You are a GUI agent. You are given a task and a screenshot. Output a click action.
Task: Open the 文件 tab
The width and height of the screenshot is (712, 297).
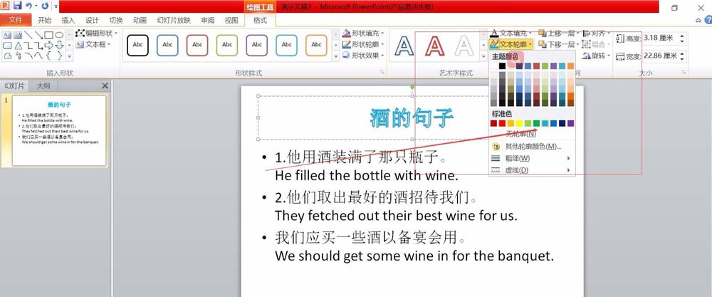16,21
